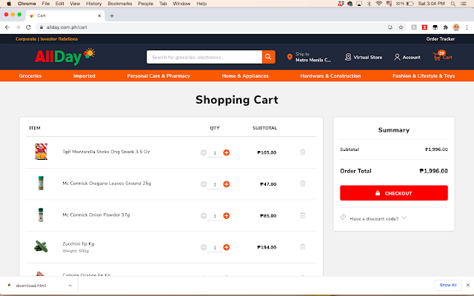
Task: Open Fashion & Lifestyle & Toys category
Action: pos(424,75)
